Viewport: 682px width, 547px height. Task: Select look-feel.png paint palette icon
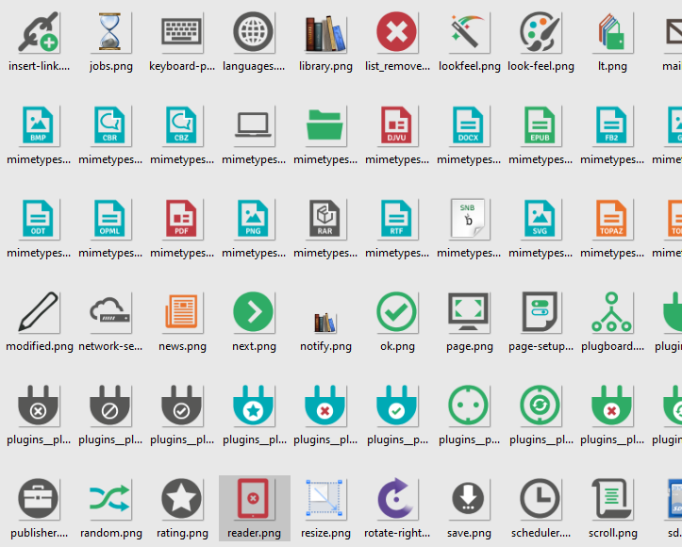pyautogui.click(x=540, y=32)
